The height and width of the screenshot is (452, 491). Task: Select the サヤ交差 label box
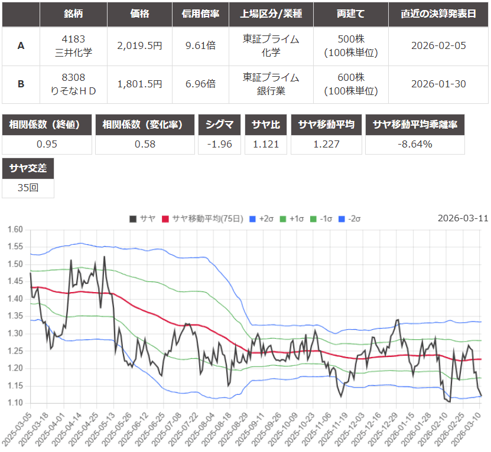pos(28,169)
